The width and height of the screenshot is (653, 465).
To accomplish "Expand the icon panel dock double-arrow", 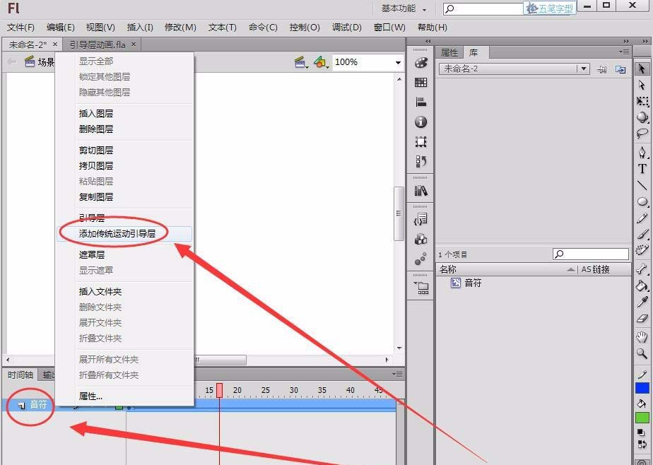I will 428,41.
